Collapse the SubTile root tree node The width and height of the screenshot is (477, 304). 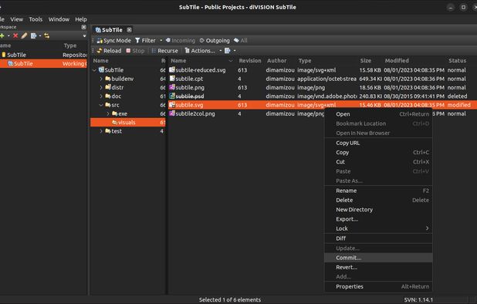coord(94,70)
